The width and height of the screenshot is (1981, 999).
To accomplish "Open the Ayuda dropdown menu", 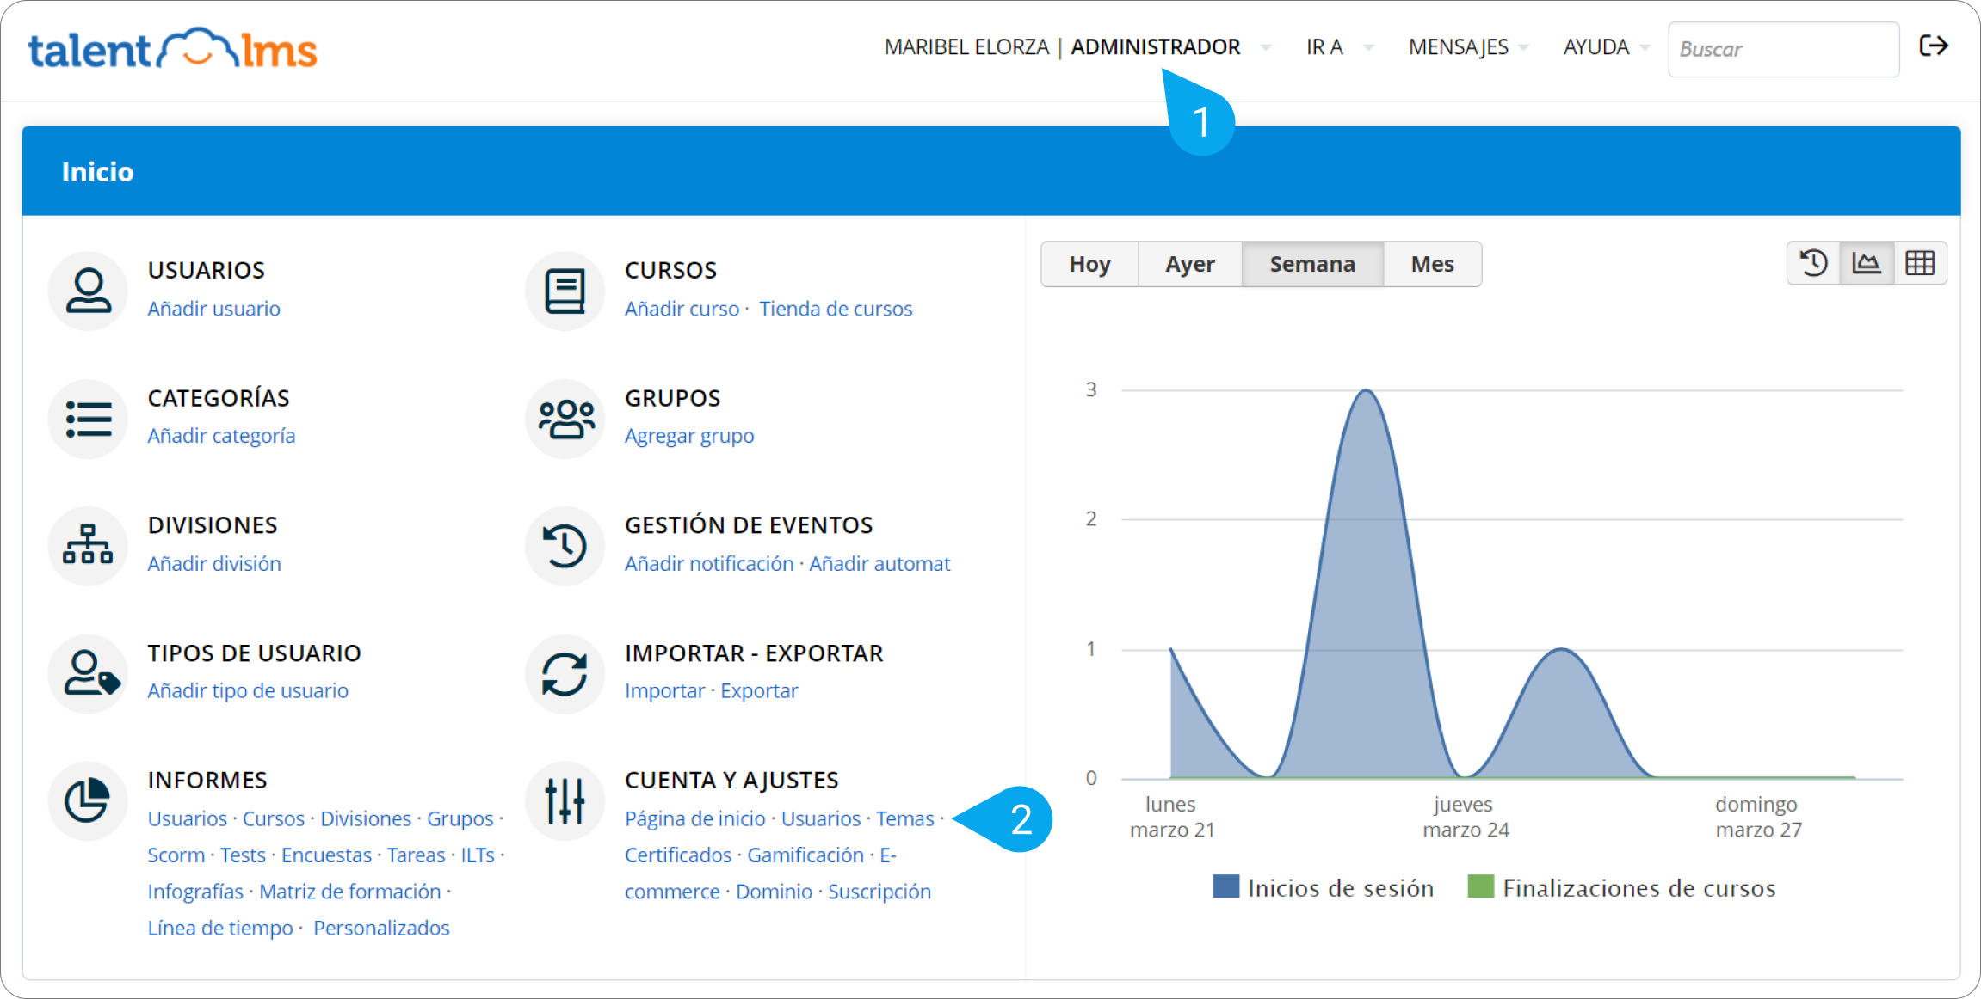I will (1606, 47).
